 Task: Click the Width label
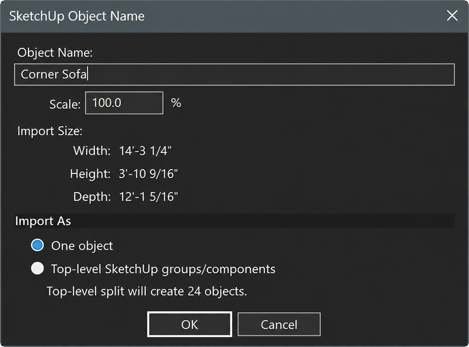[x=92, y=151]
